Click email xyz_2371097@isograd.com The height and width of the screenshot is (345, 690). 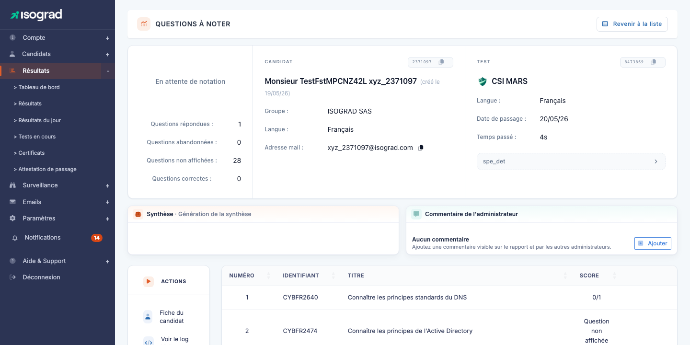click(370, 148)
